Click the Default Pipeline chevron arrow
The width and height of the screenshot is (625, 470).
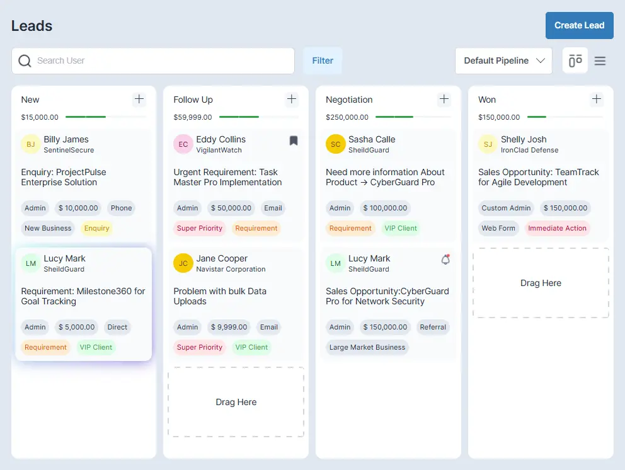coord(540,61)
